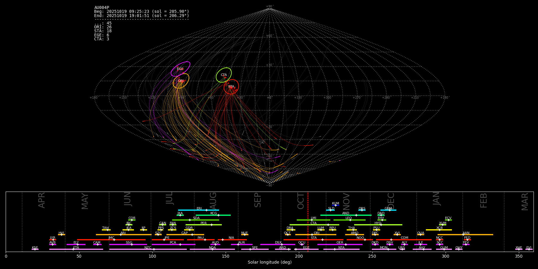Click the yellow XCB shower bar

(438, 230)
